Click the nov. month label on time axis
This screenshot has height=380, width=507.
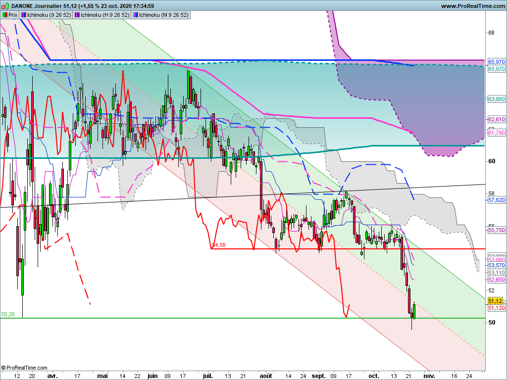point(429,376)
